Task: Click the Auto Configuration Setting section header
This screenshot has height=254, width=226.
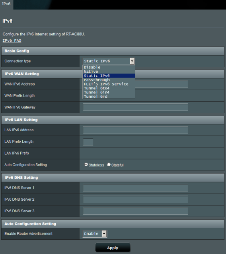Action: 113,224
